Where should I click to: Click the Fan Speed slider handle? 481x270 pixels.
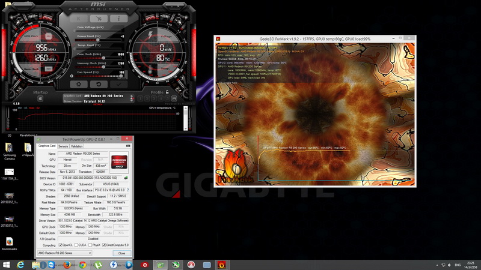121,76
